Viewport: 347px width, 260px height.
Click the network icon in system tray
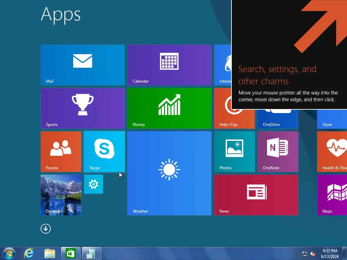[305, 254]
